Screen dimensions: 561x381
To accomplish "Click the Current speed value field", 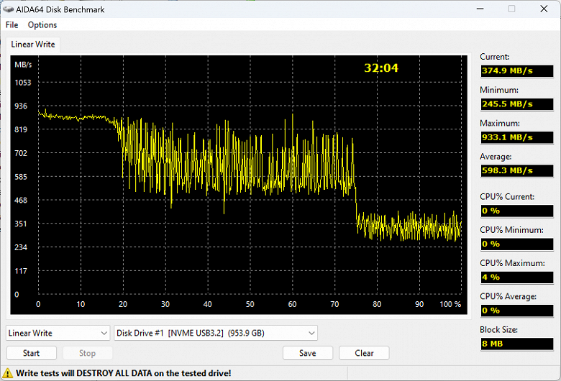I will pyautogui.click(x=517, y=71).
